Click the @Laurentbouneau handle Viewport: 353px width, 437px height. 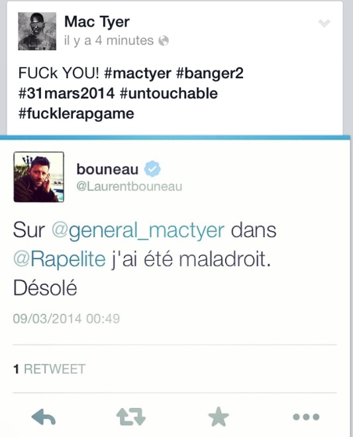[x=129, y=187]
